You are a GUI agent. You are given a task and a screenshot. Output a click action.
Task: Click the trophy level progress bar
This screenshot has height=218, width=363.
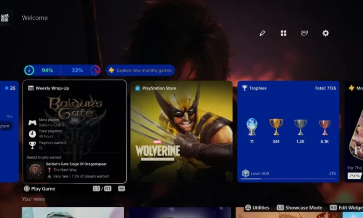288,179
